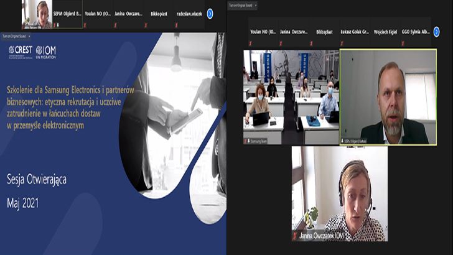Select Youlan NO thumbnail in left window
Viewport: 453px width, 255px height.
(x=98, y=14)
